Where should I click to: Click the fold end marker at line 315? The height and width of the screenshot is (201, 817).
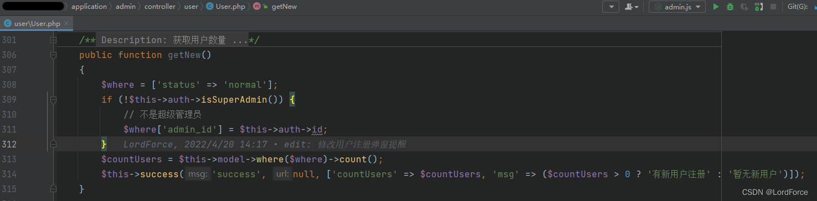click(53, 189)
